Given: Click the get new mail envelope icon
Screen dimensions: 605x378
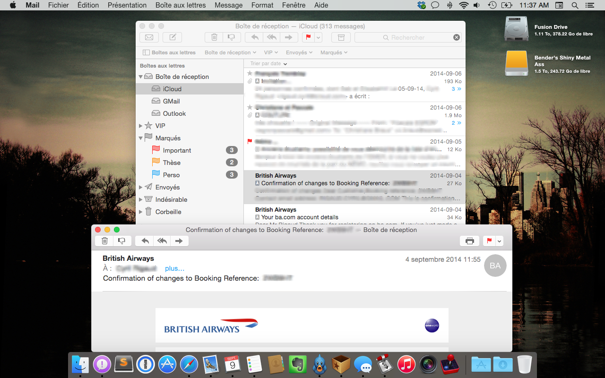Looking at the screenshot, I should (x=149, y=37).
